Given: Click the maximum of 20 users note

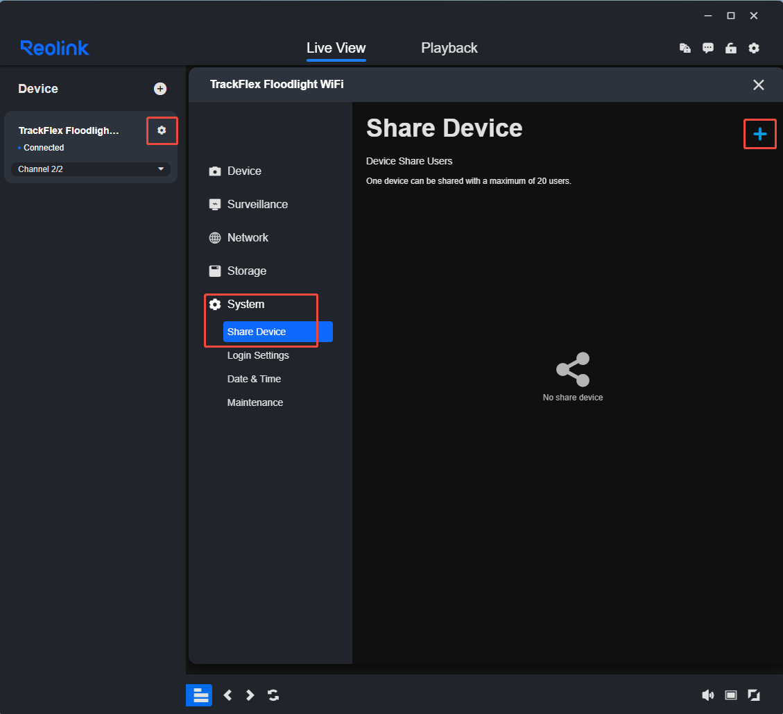Looking at the screenshot, I should point(468,181).
